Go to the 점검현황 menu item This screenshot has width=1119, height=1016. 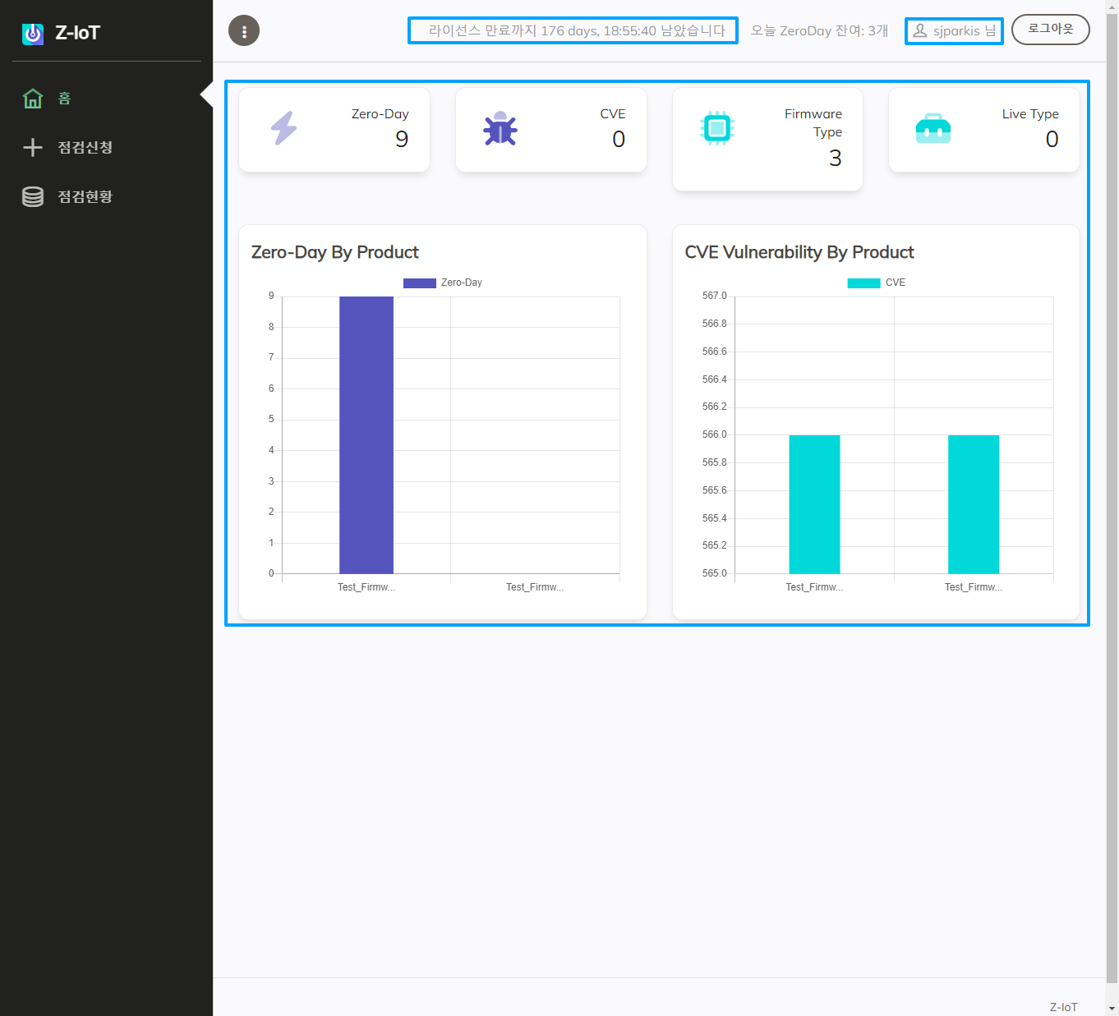click(x=85, y=197)
